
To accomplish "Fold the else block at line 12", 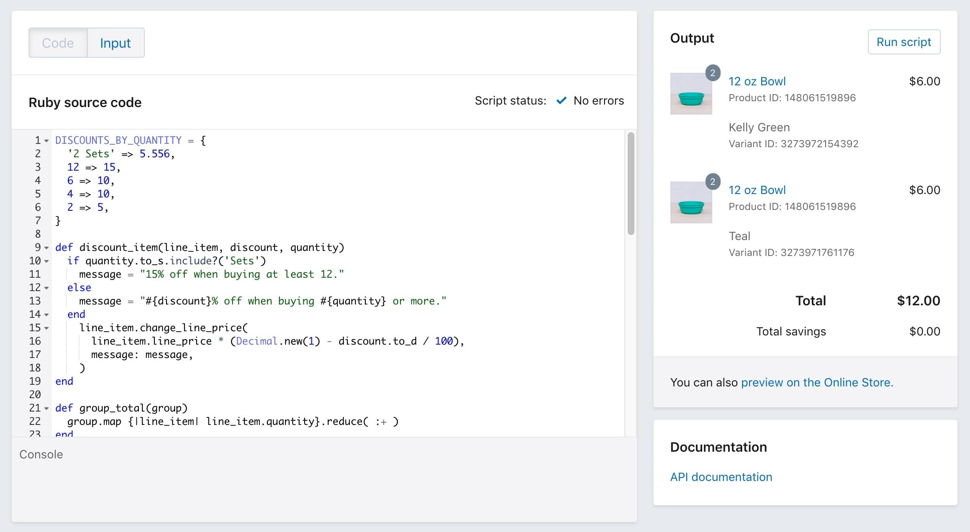I will click(46, 288).
